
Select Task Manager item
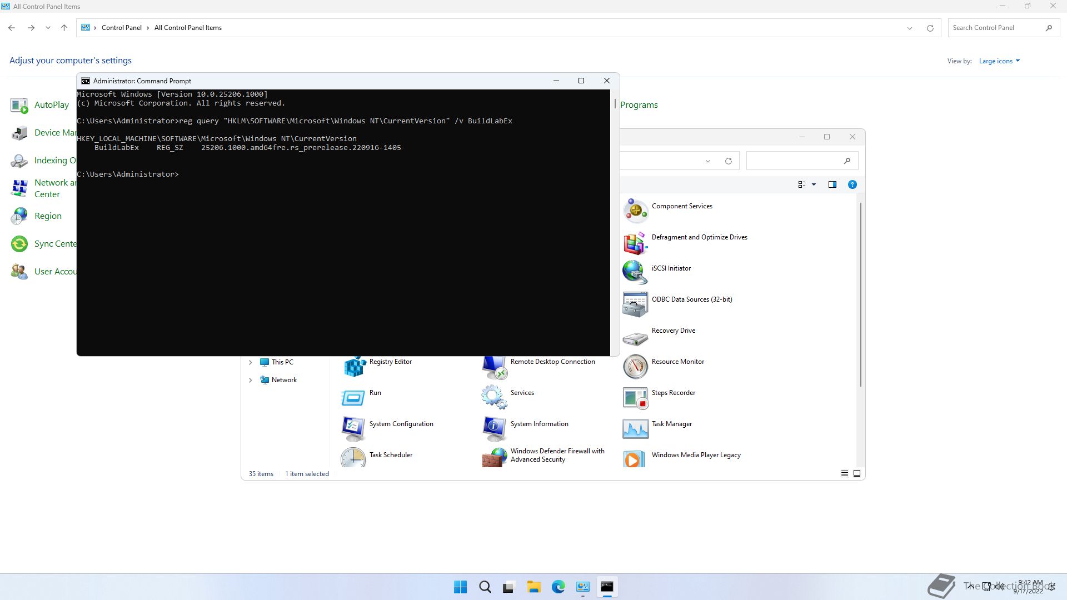[671, 424]
